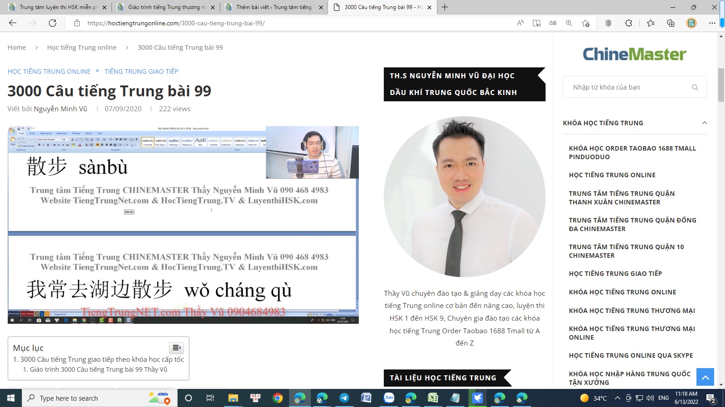Viewport: 725px width, 407px height.
Task: Open the Collections icon
Action: tap(671, 23)
